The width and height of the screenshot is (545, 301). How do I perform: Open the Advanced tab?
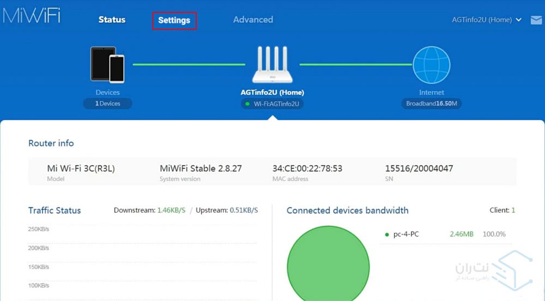point(253,20)
